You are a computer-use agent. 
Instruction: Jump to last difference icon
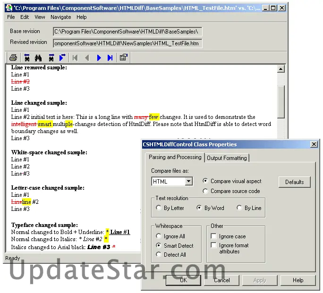[x=110, y=58]
